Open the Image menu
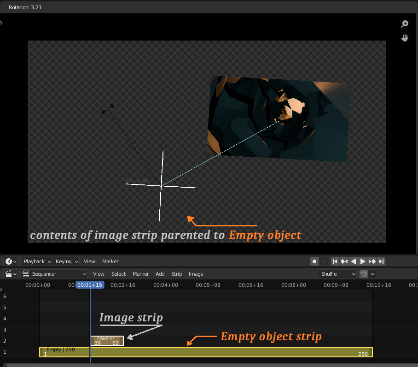 [196, 274]
